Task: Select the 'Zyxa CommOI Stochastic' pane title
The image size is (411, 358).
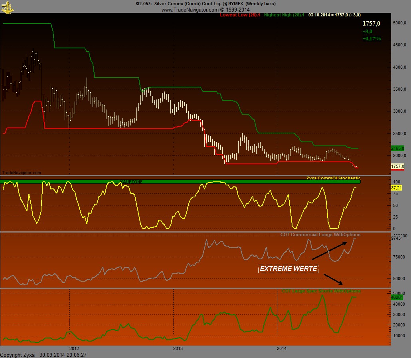Action: pos(334,178)
